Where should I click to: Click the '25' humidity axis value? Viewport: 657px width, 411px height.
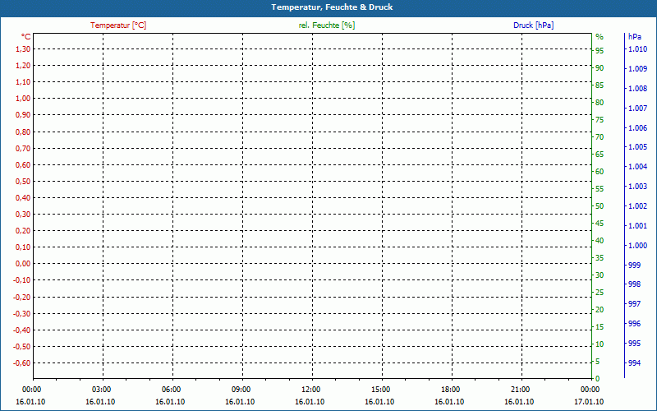(600, 293)
